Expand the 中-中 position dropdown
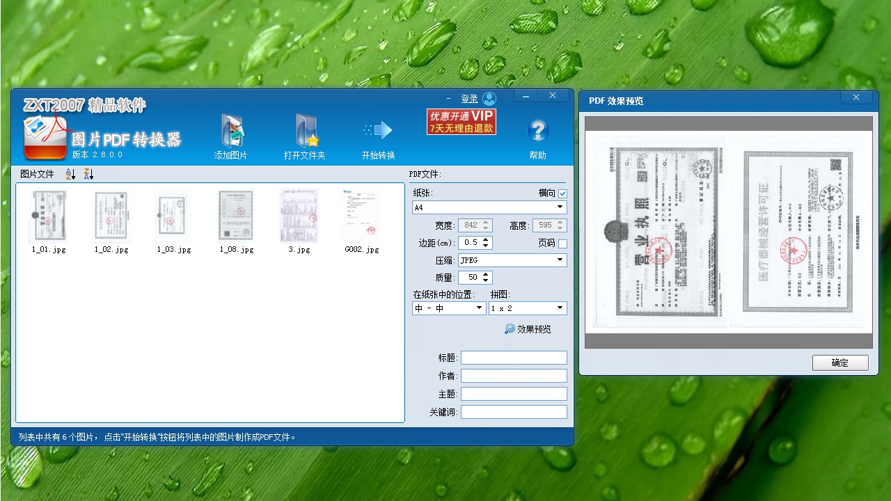The height and width of the screenshot is (501, 891). click(448, 308)
